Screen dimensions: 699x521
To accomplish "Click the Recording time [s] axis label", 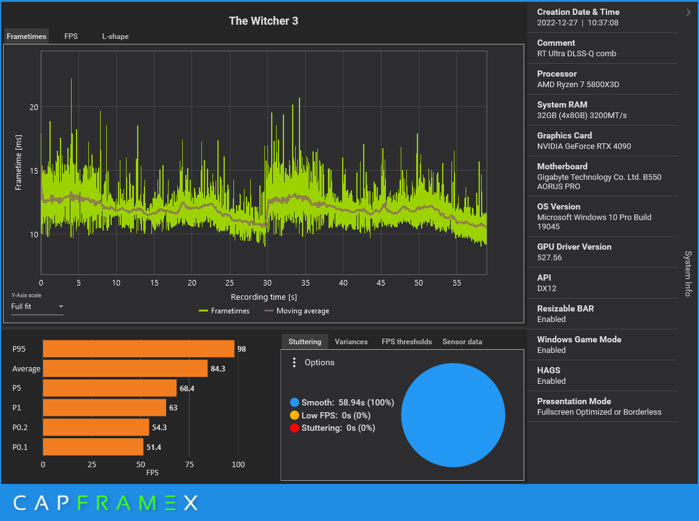I will 264,297.
